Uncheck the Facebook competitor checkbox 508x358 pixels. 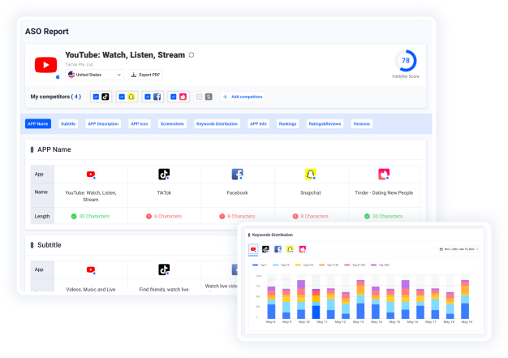148,97
